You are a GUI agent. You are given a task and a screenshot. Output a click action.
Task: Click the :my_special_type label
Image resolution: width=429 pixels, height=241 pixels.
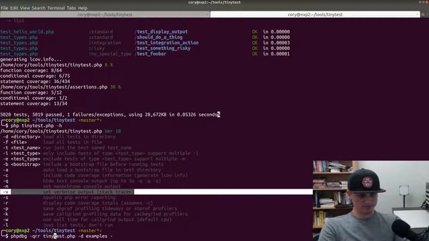point(110,54)
